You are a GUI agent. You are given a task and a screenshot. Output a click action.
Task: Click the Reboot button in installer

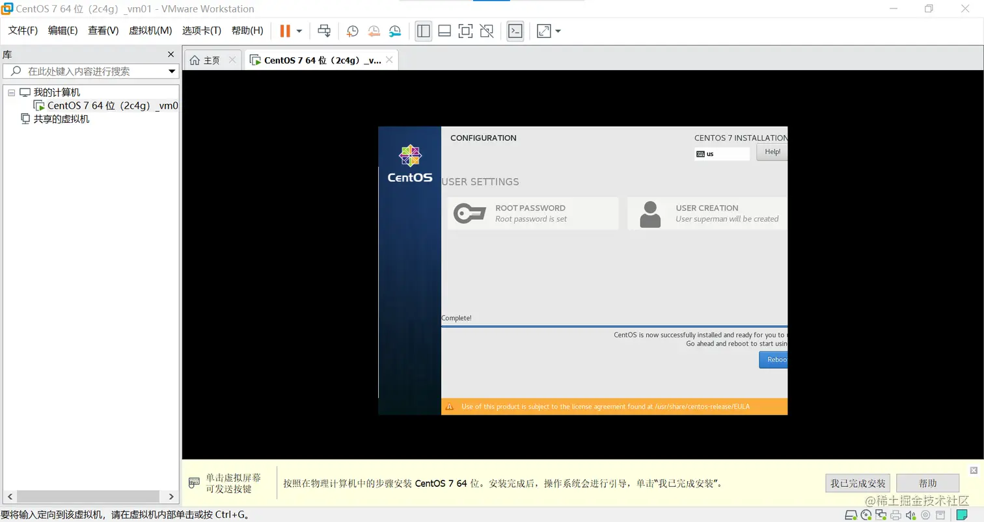[773, 359]
